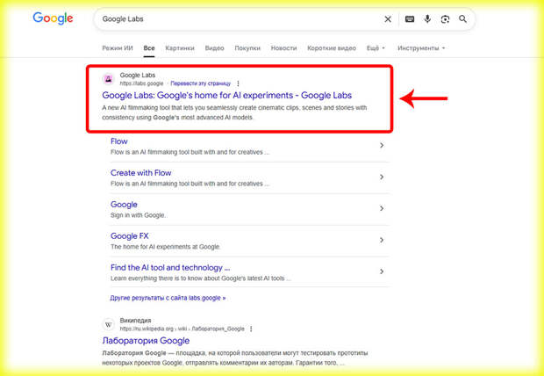The image size is (544, 376).
Task: Click the Google Labs site favicon
Action: pyautogui.click(x=108, y=79)
